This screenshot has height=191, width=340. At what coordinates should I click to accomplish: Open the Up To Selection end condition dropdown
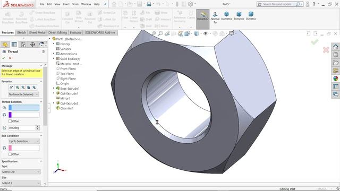24,141
